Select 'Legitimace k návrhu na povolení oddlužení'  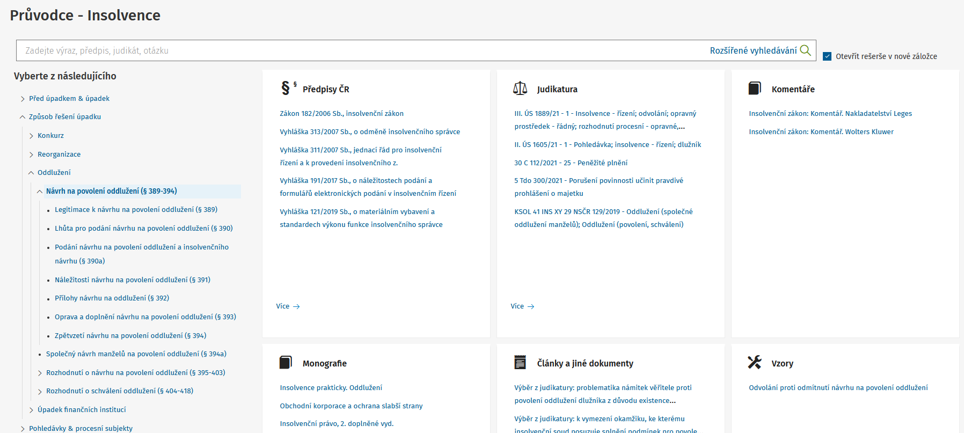[136, 210]
